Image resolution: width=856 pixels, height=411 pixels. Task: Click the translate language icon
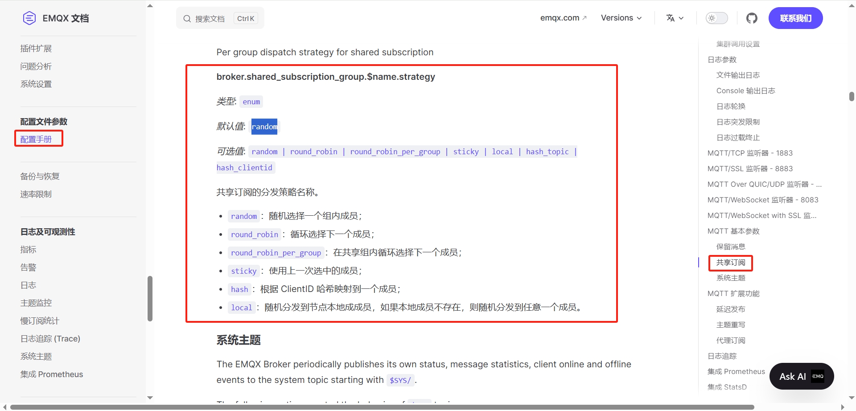click(x=670, y=18)
